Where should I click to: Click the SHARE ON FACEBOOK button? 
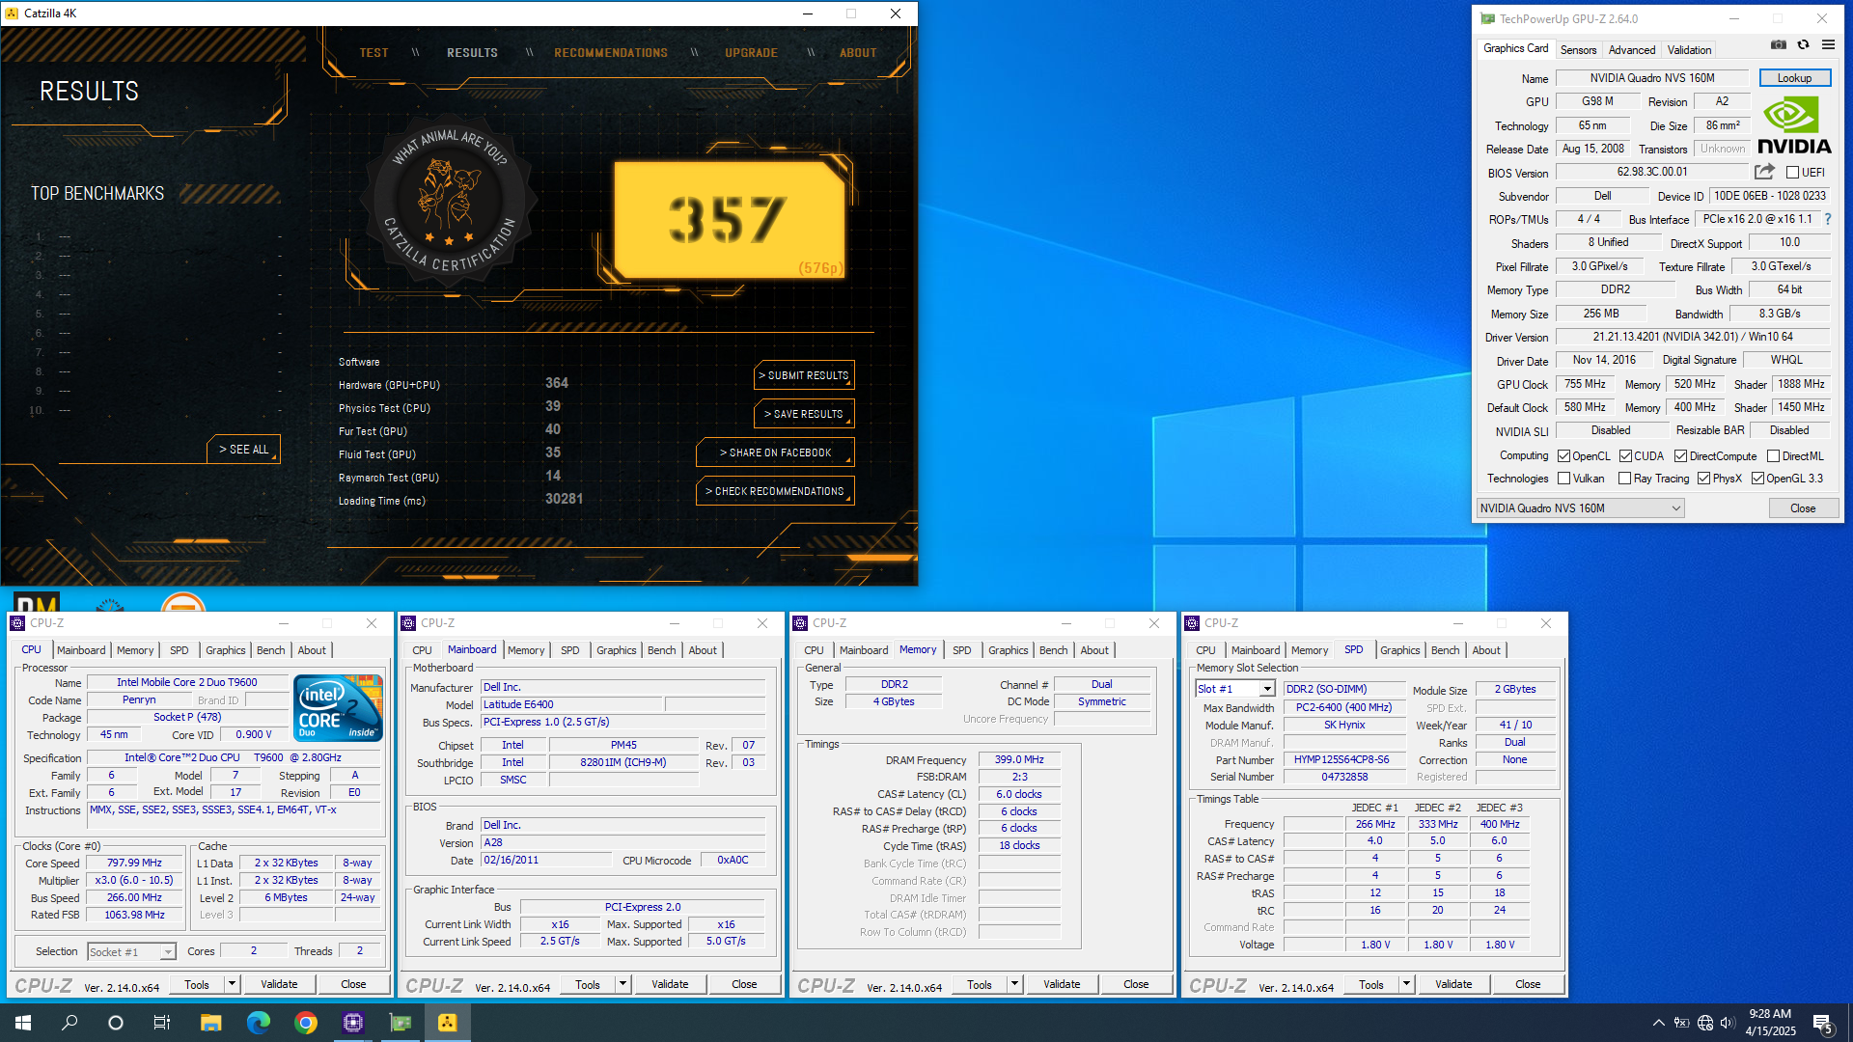coord(775,452)
